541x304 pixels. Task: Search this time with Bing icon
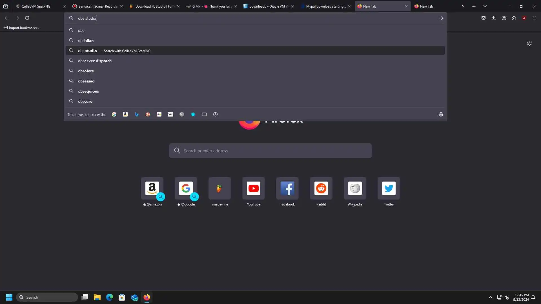click(x=137, y=114)
